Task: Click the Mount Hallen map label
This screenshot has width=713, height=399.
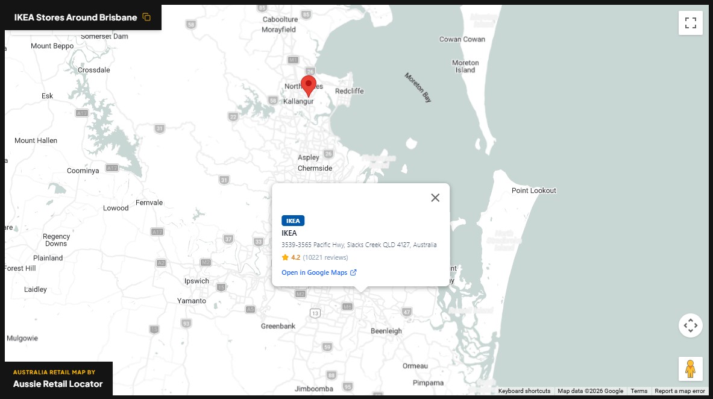Action: pyautogui.click(x=36, y=140)
